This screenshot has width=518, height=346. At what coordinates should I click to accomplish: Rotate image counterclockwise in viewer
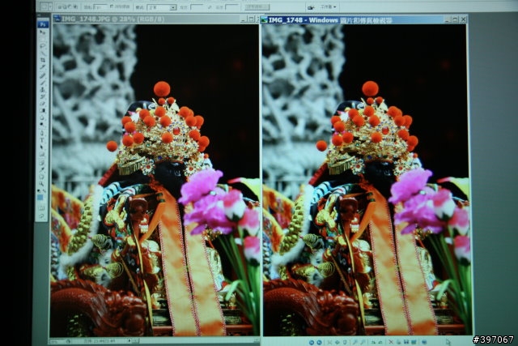[380, 342]
